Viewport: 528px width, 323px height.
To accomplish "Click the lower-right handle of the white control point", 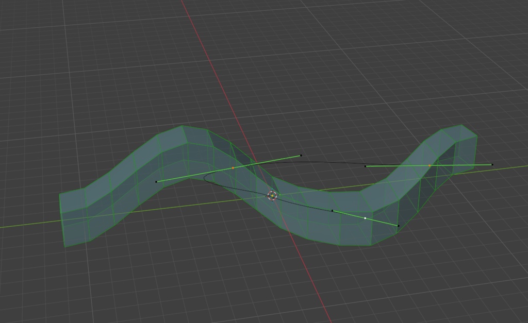I will click(x=399, y=226).
